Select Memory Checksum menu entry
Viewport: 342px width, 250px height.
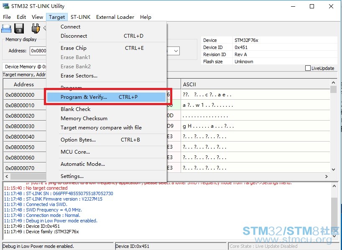tap(107, 118)
